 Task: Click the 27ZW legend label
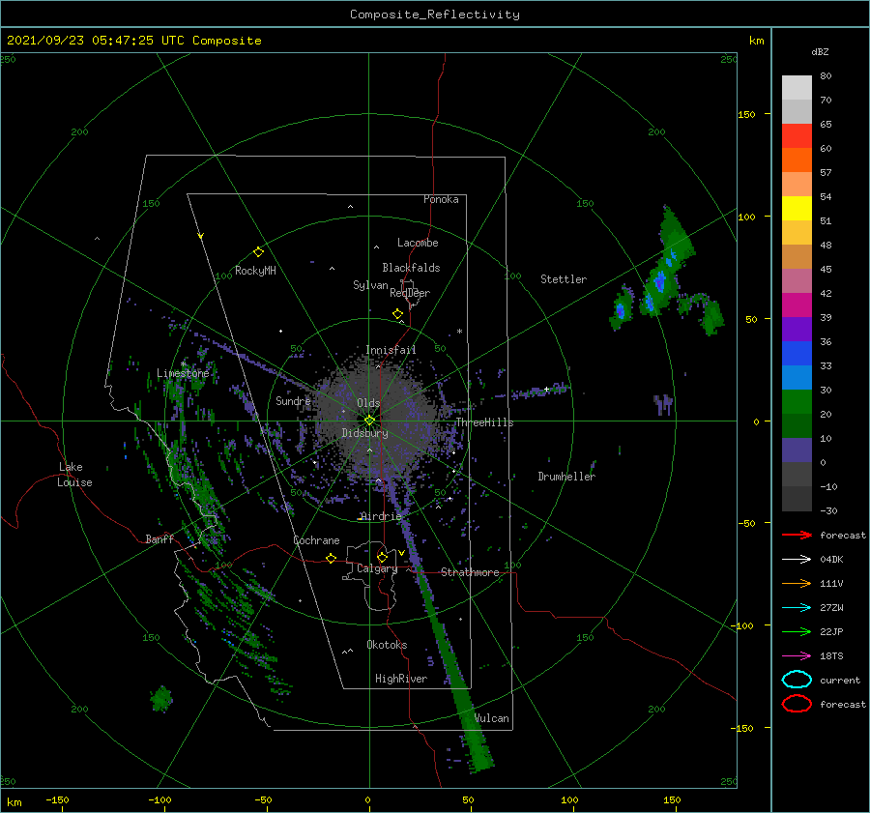click(831, 608)
